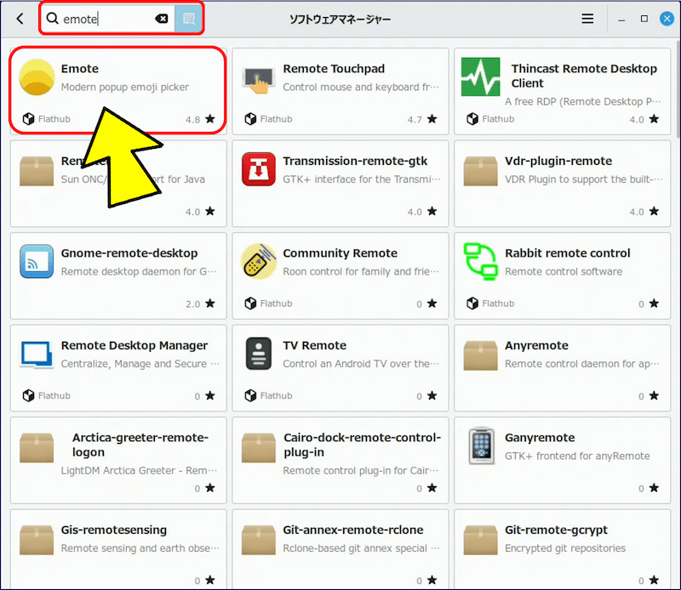The image size is (681, 590).
Task: Open the hamburger menu
Action: (x=587, y=19)
